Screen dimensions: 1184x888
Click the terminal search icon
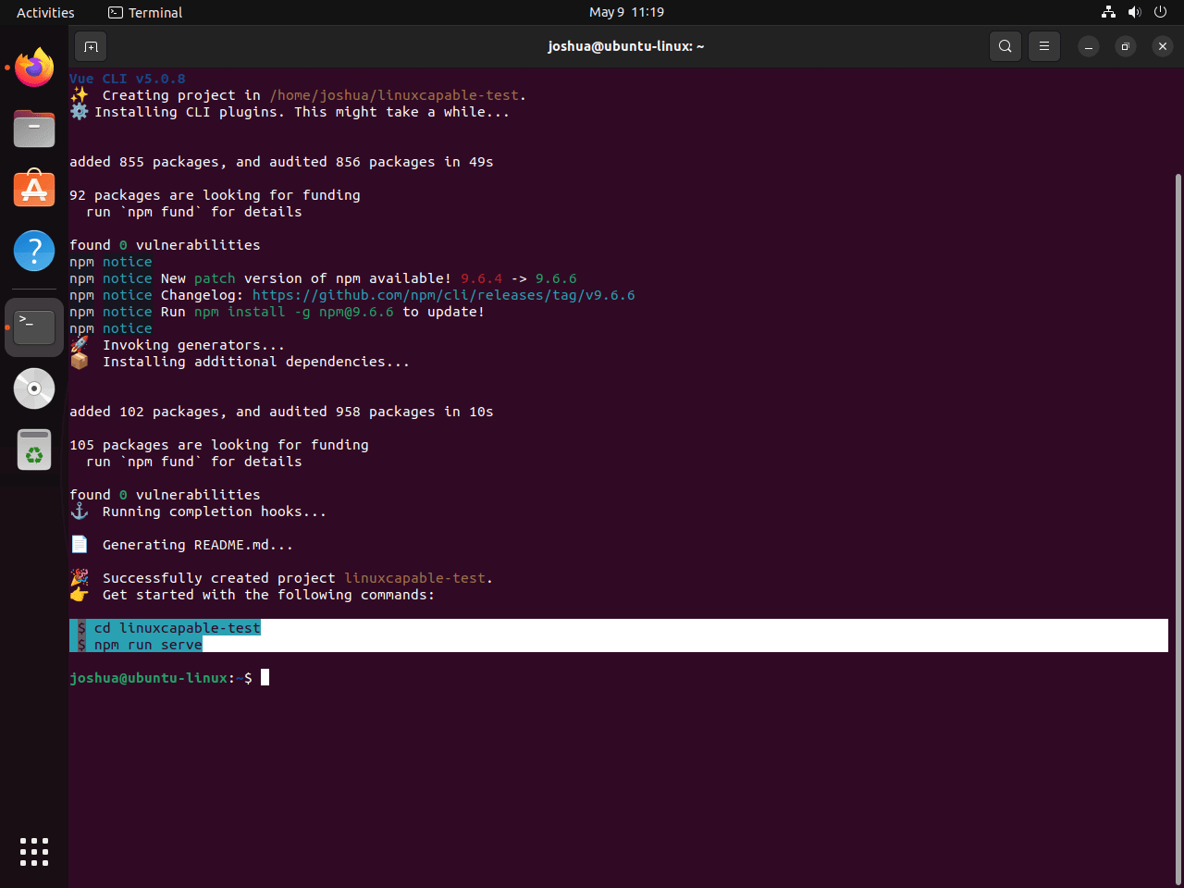click(1005, 46)
